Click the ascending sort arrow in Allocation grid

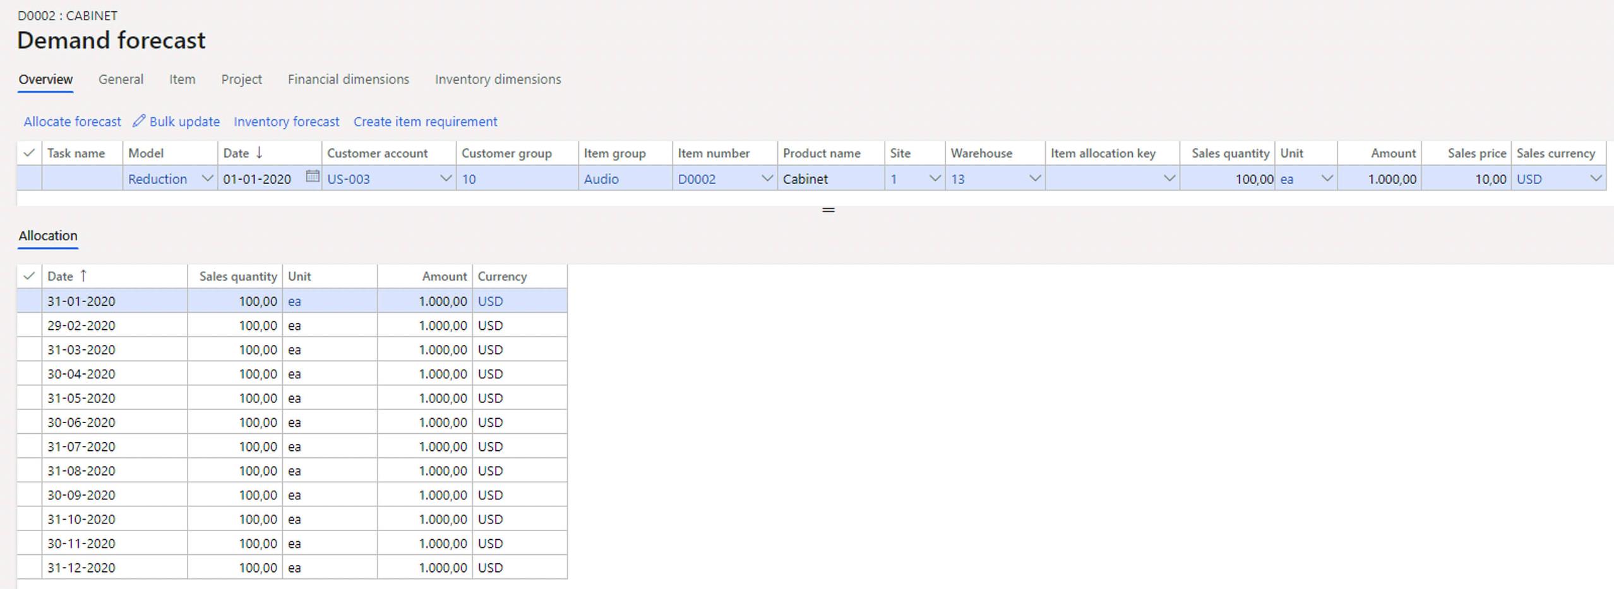click(83, 276)
